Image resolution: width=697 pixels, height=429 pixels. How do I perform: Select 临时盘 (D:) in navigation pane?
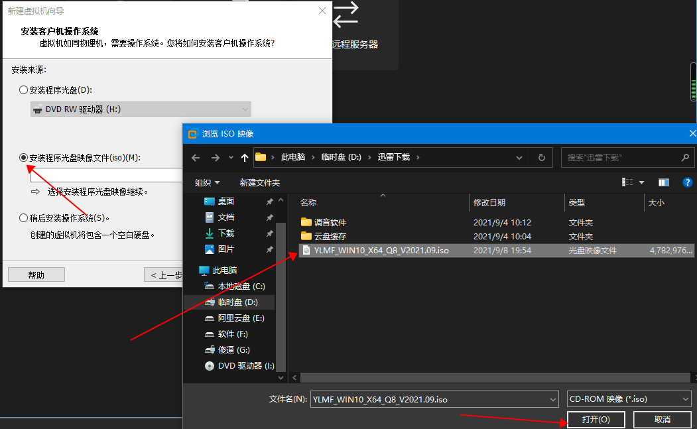coord(238,302)
